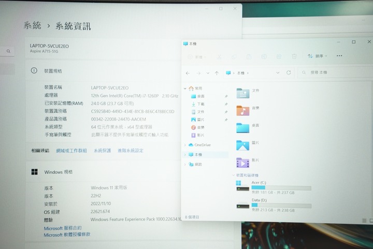373x249 pixels.
Task: Click the 搜尋 本機 search field
Action: [x=335, y=72]
